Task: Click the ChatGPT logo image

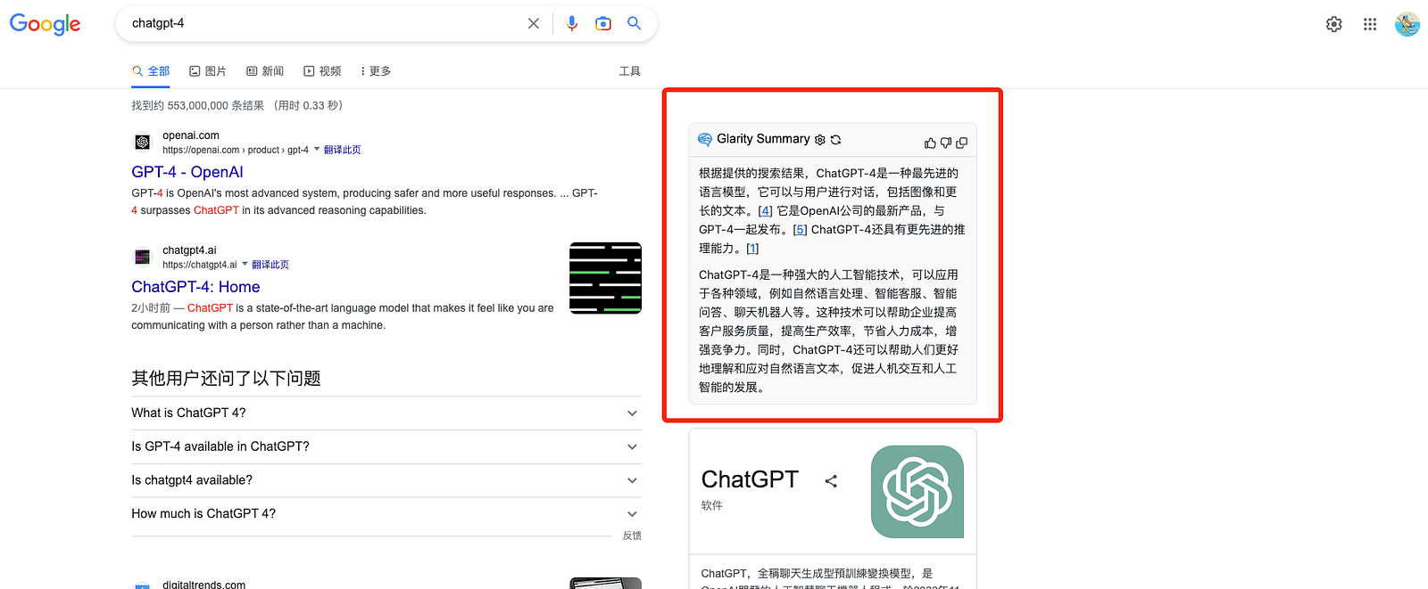Action: point(917,492)
